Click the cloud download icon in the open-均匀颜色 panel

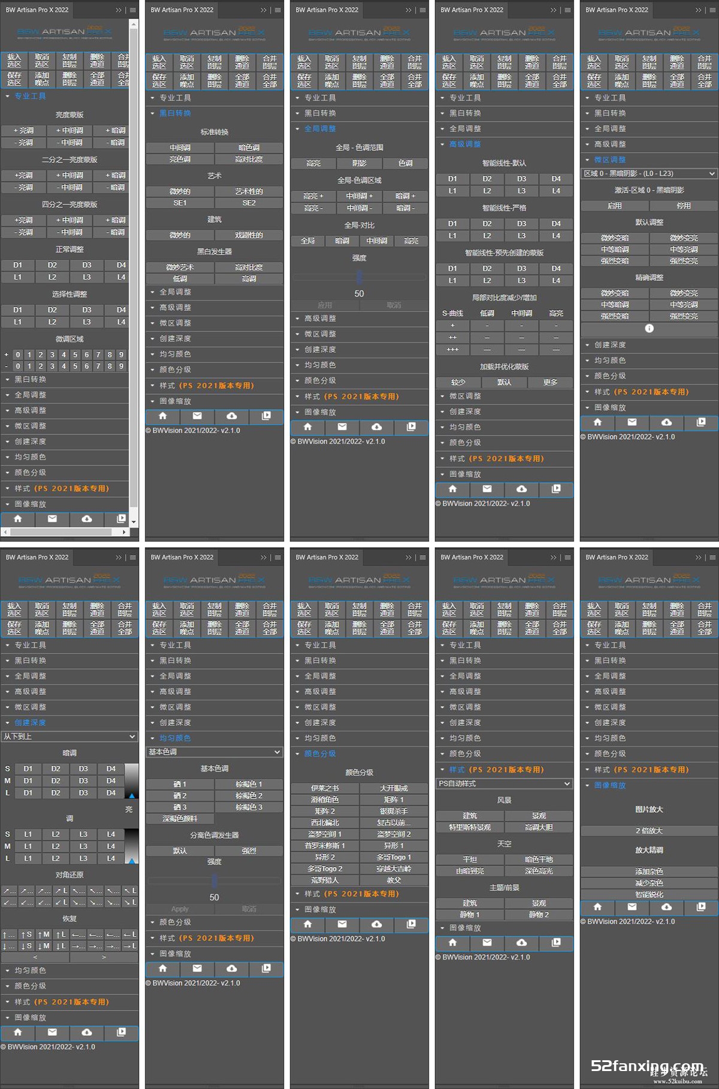[232, 968]
